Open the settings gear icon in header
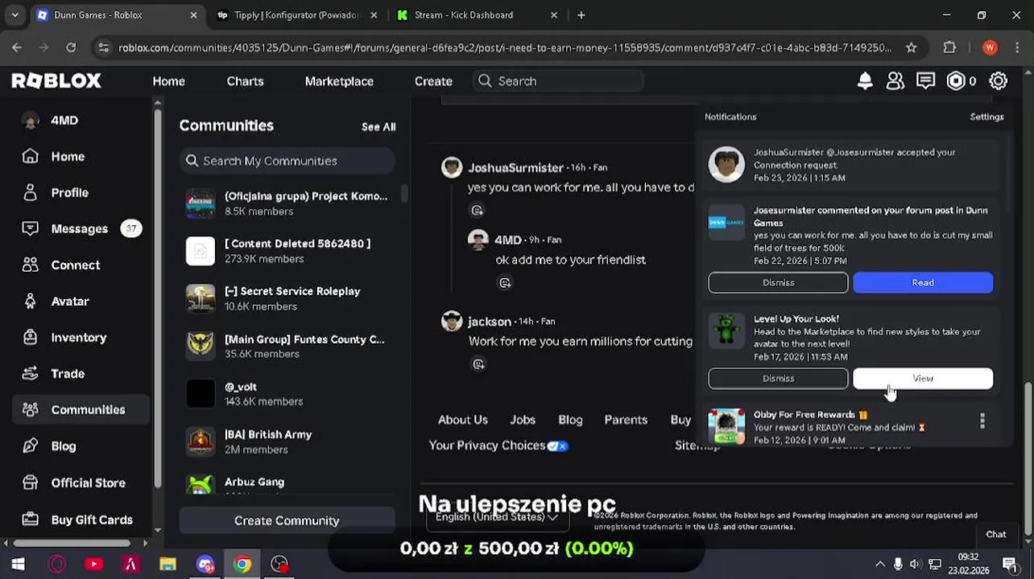 [x=998, y=81]
